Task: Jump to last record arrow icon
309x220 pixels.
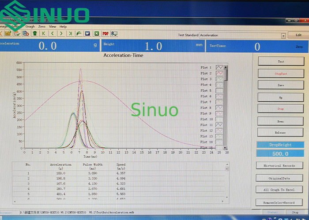Action: (x=70, y=33)
